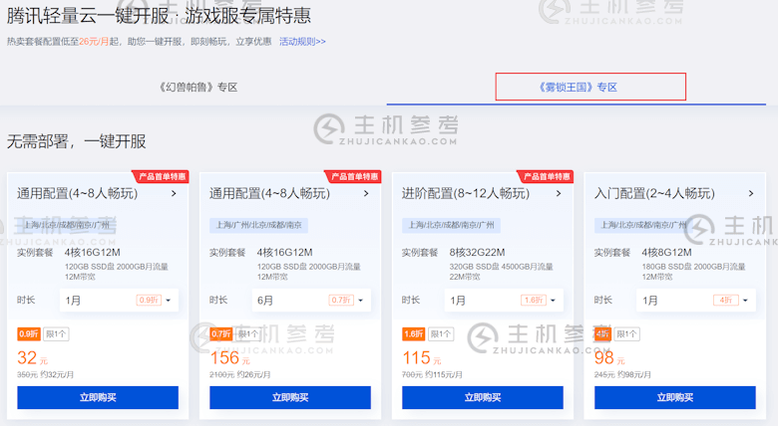This screenshot has width=778, height=426.
Task: Select the 156元 price
Action: click(x=229, y=358)
